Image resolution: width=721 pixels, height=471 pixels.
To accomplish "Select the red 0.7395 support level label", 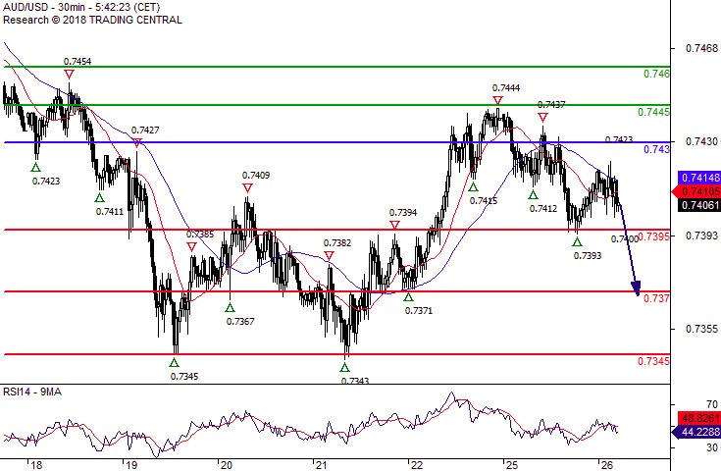I will [x=654, y=236].
